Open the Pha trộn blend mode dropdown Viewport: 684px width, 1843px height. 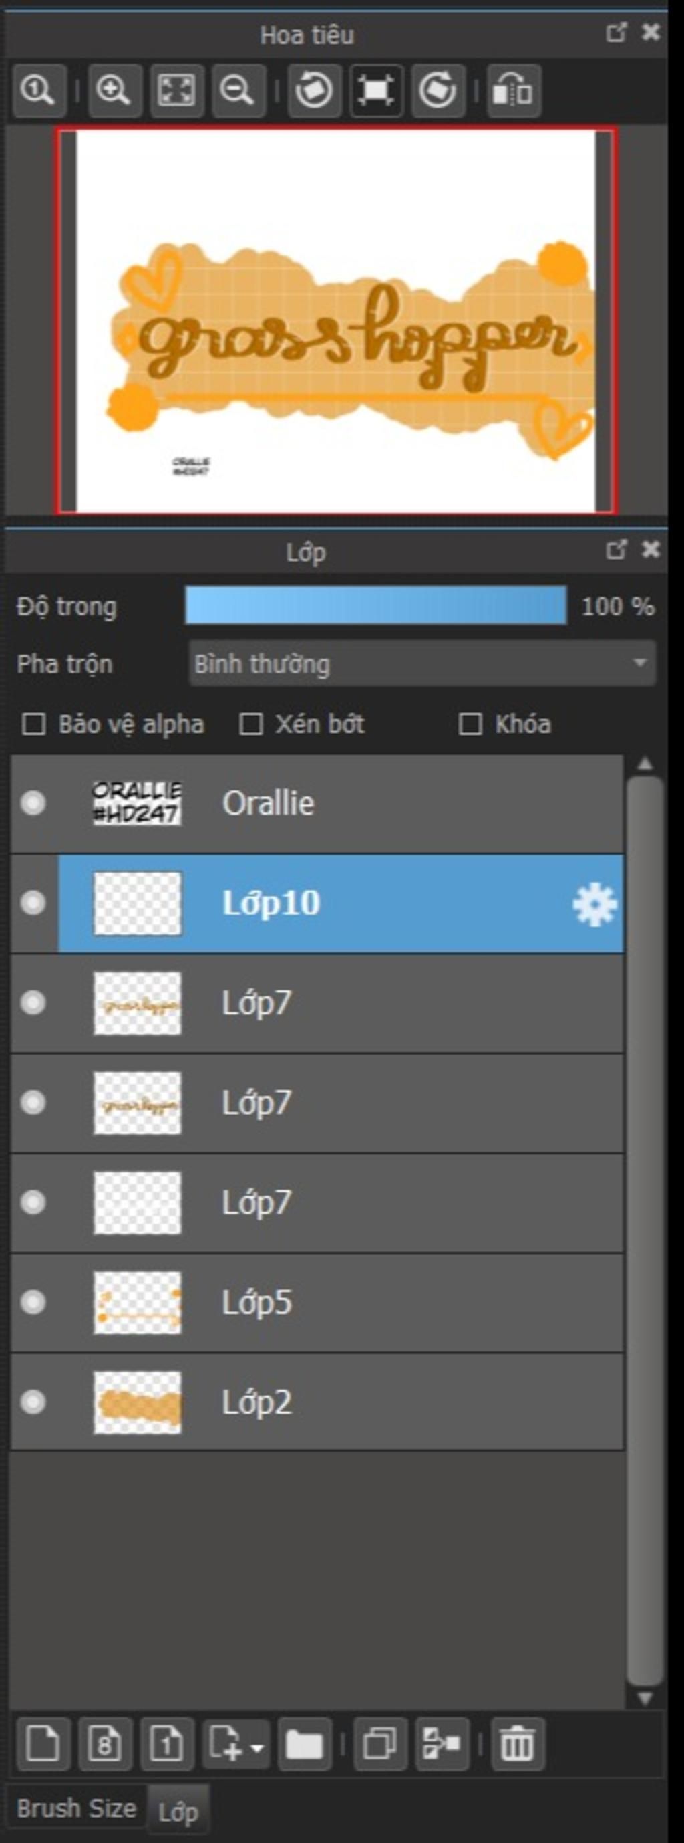(x=422, y=663)
